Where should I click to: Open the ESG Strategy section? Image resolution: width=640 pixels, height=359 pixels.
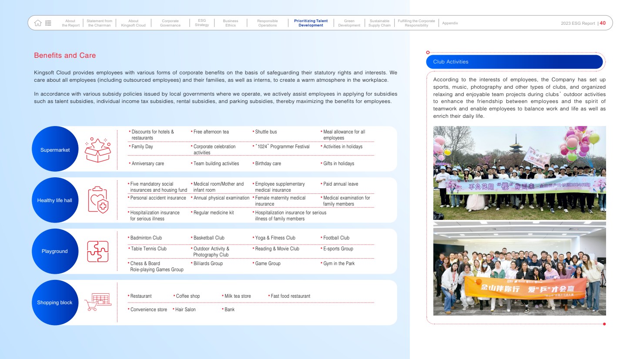pyautogui.click(x=202, y=23)
